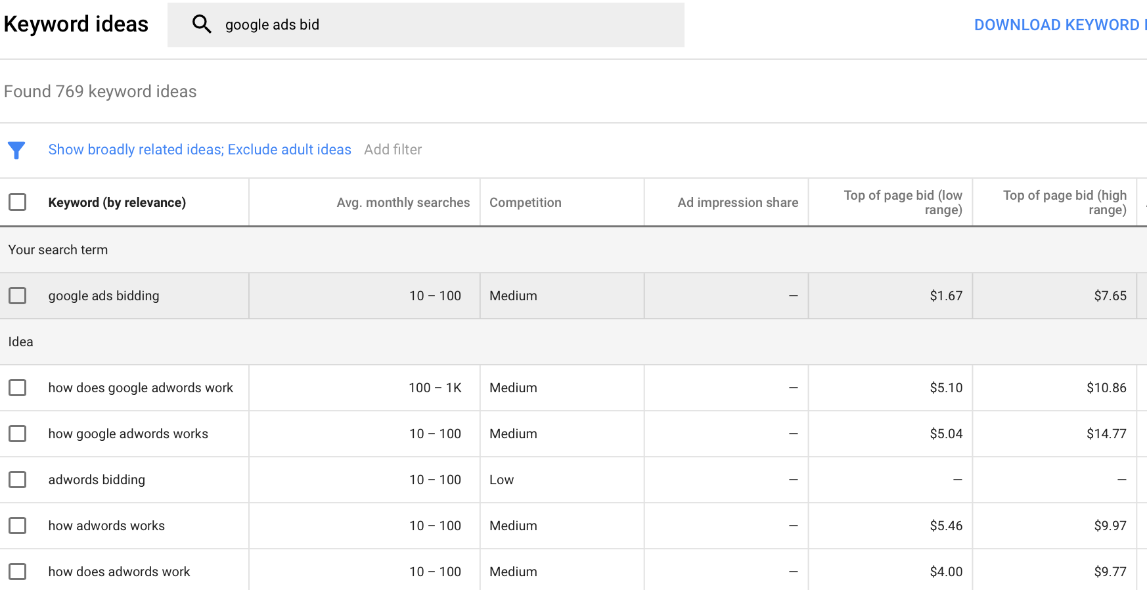Screen dimensions: 1147x590
Task: Check 'how does google adwords work' checkbox
Action: click(18, 388)
